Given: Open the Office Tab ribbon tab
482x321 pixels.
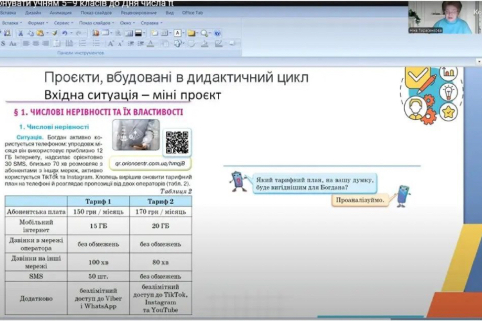Looking at the screenshot, I should (x=192, y=12).
